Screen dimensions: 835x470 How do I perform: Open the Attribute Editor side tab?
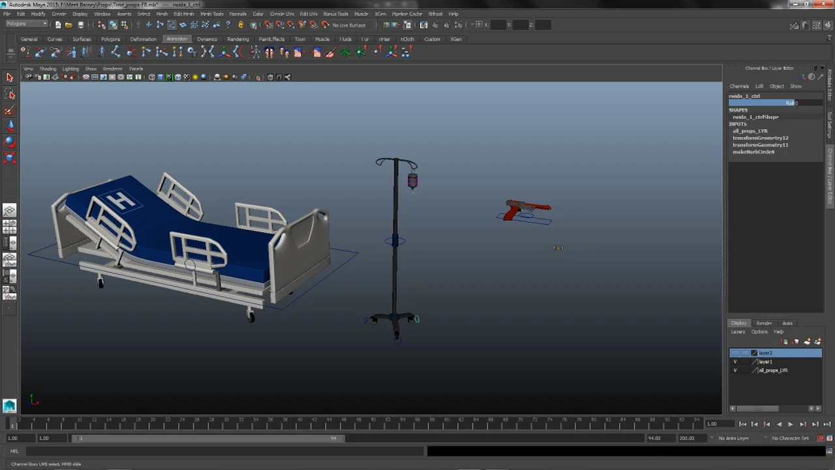click(x=830, y=85)
